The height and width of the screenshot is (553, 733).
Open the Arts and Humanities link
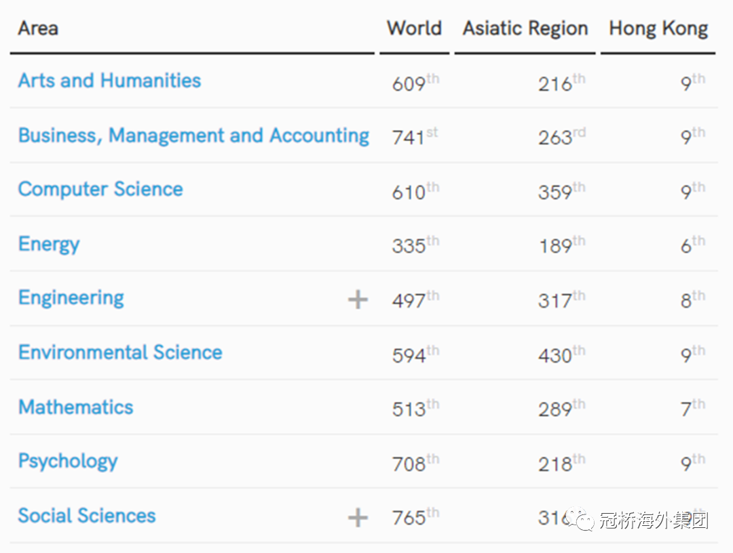[109, 80]
